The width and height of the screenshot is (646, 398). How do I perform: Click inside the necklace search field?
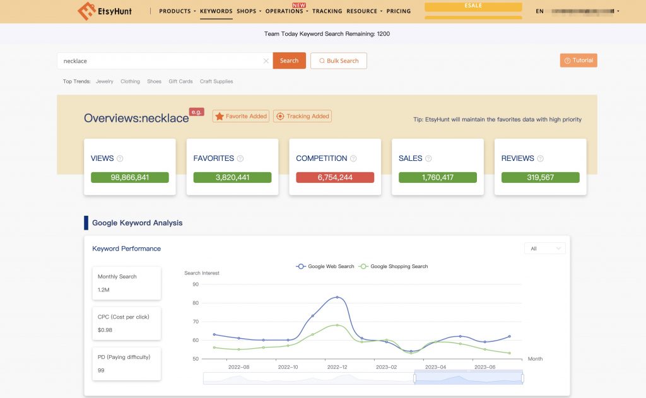[158, 61]
